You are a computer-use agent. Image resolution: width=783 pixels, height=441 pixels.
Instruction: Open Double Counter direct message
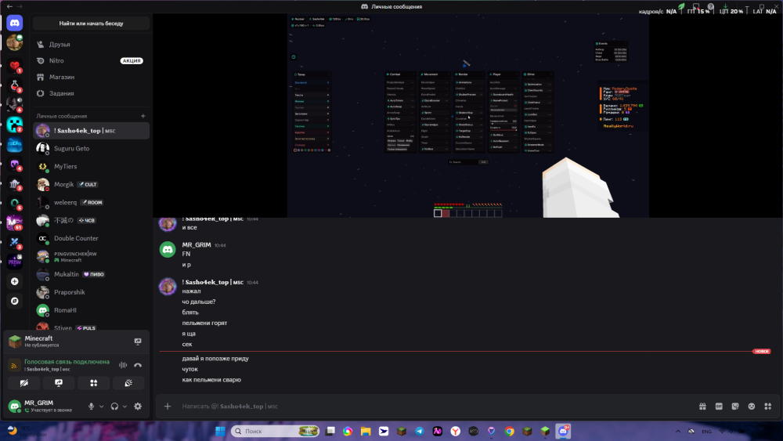[91, 238]
